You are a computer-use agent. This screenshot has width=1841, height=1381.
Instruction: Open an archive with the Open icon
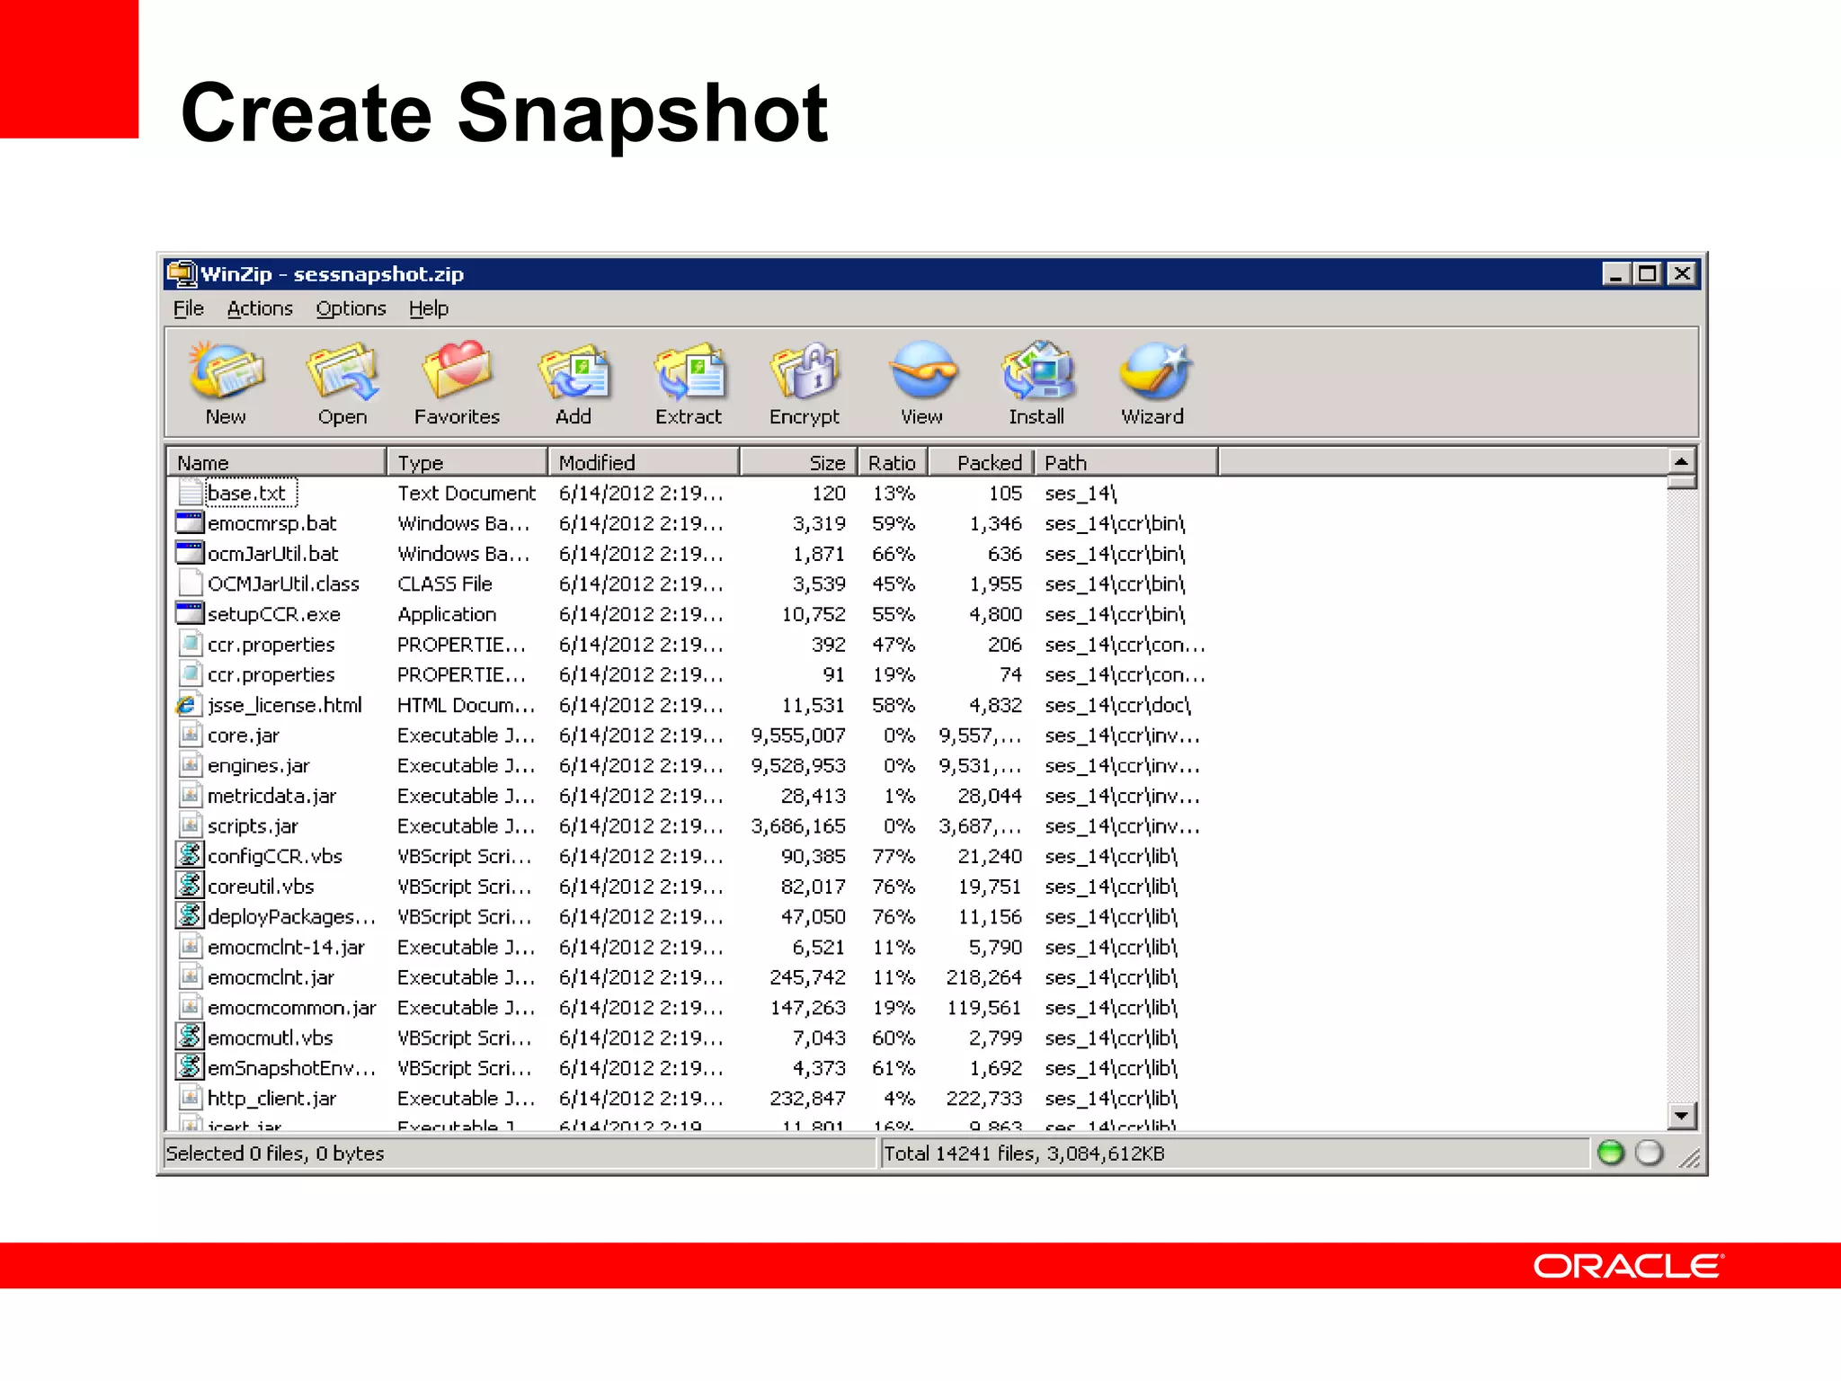pos(342,370)
